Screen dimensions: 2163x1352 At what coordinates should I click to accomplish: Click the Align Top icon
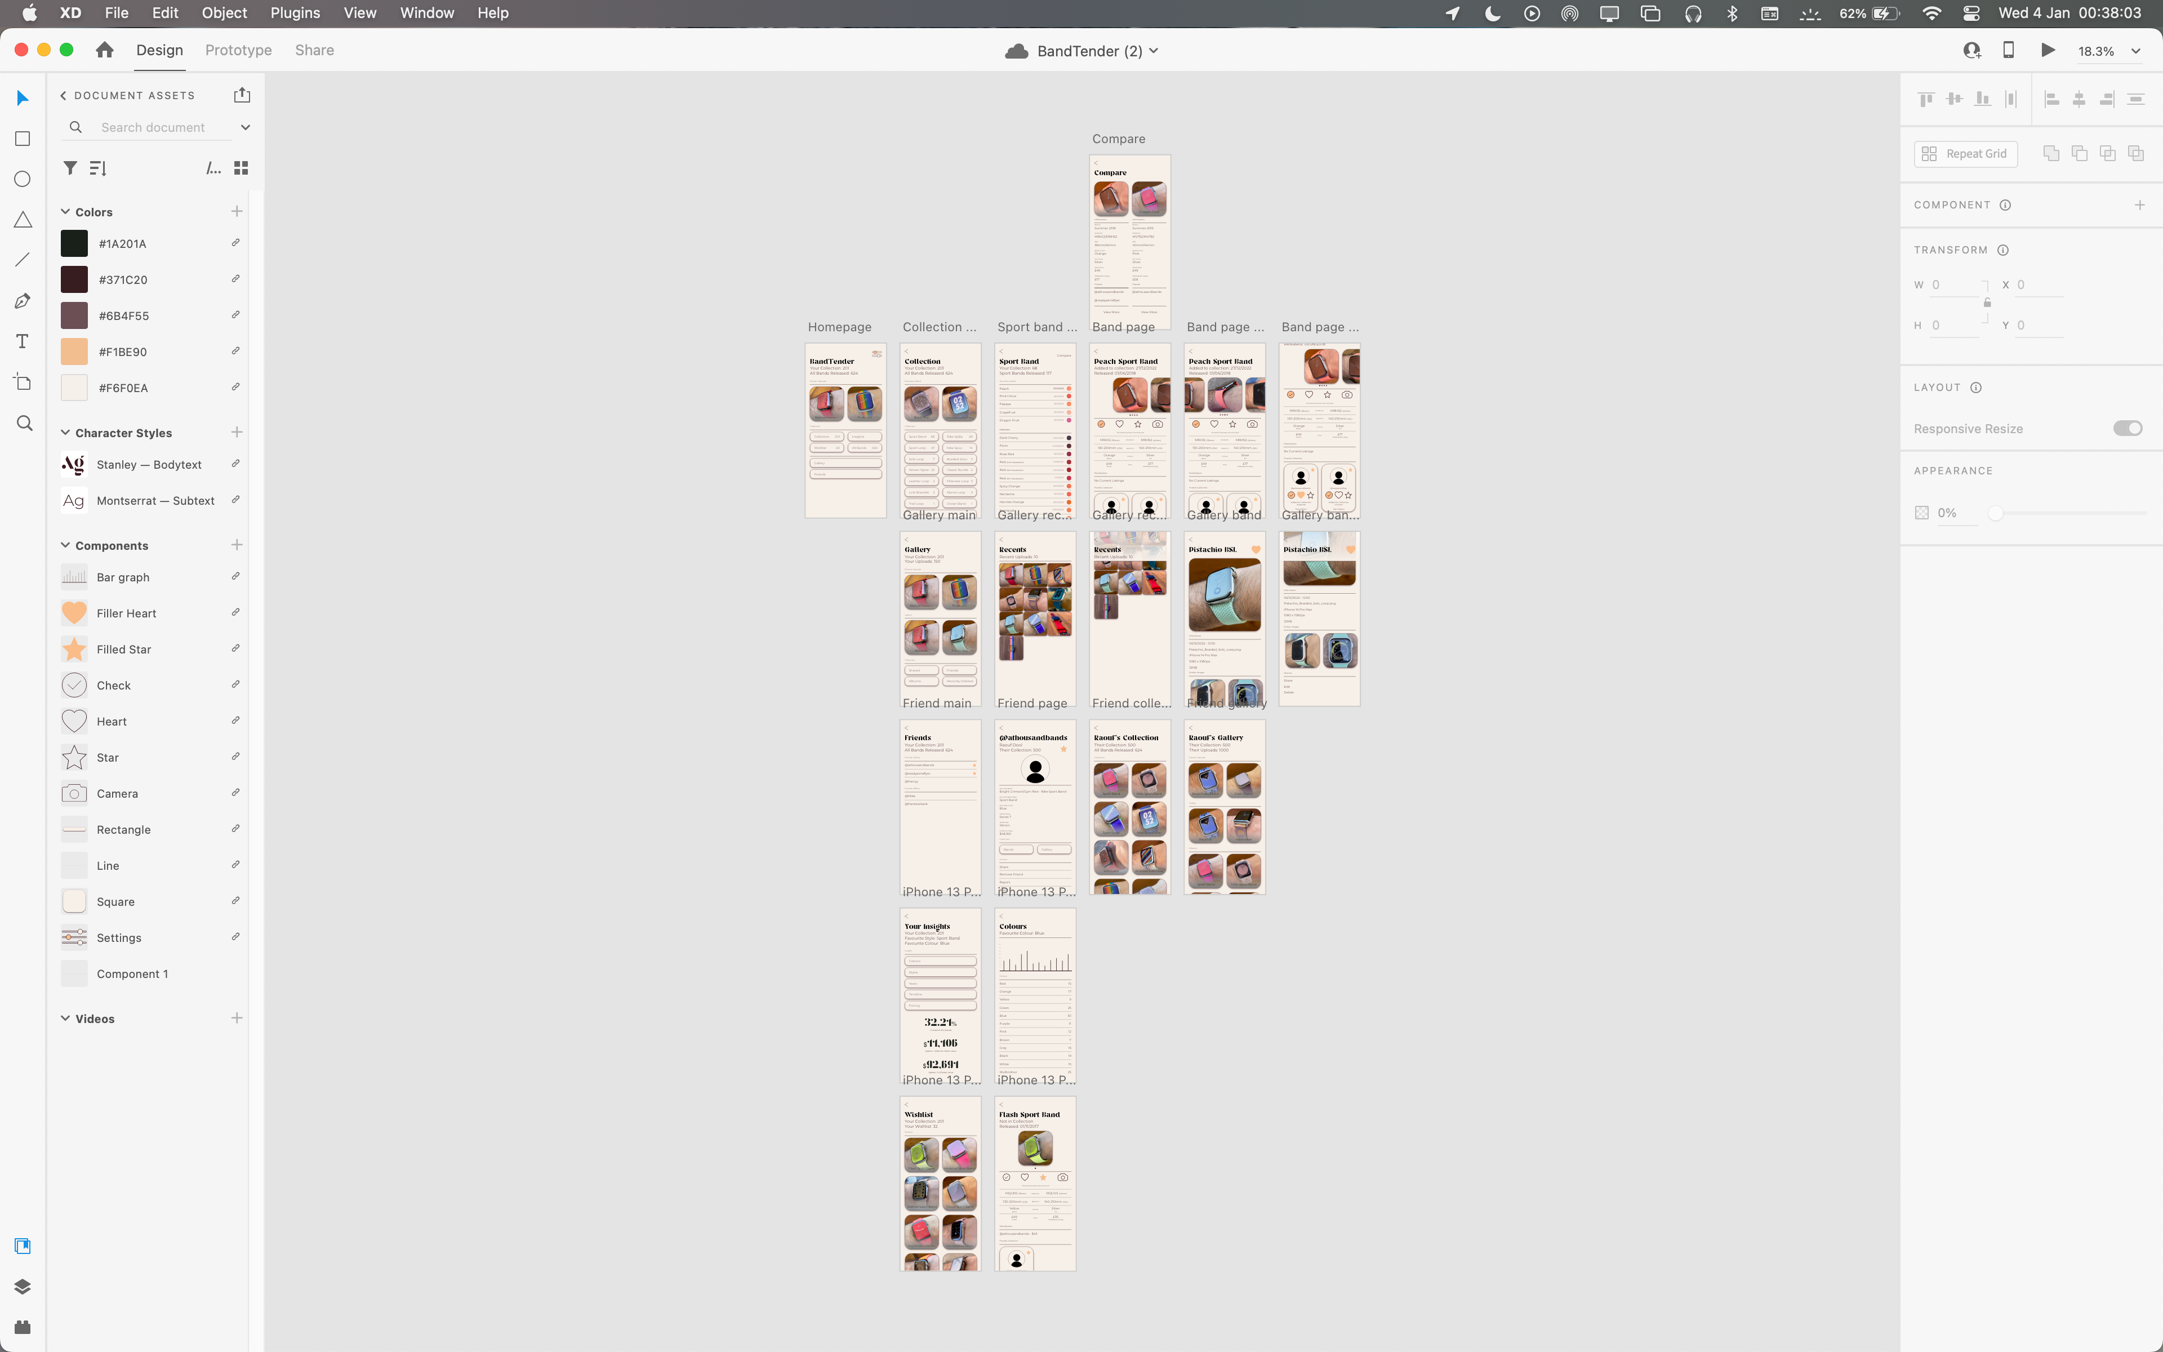pos(1926,99)
